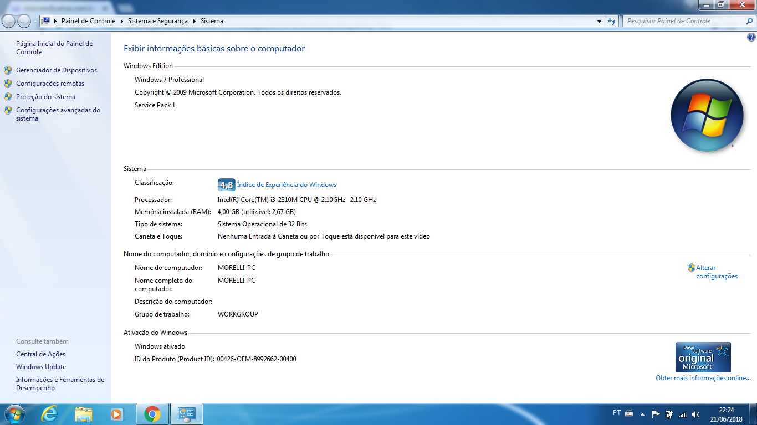Screen dimensions: 757x425
Task: Click the 4,00 GB installed memory text
Action: (x=257, y=212)
